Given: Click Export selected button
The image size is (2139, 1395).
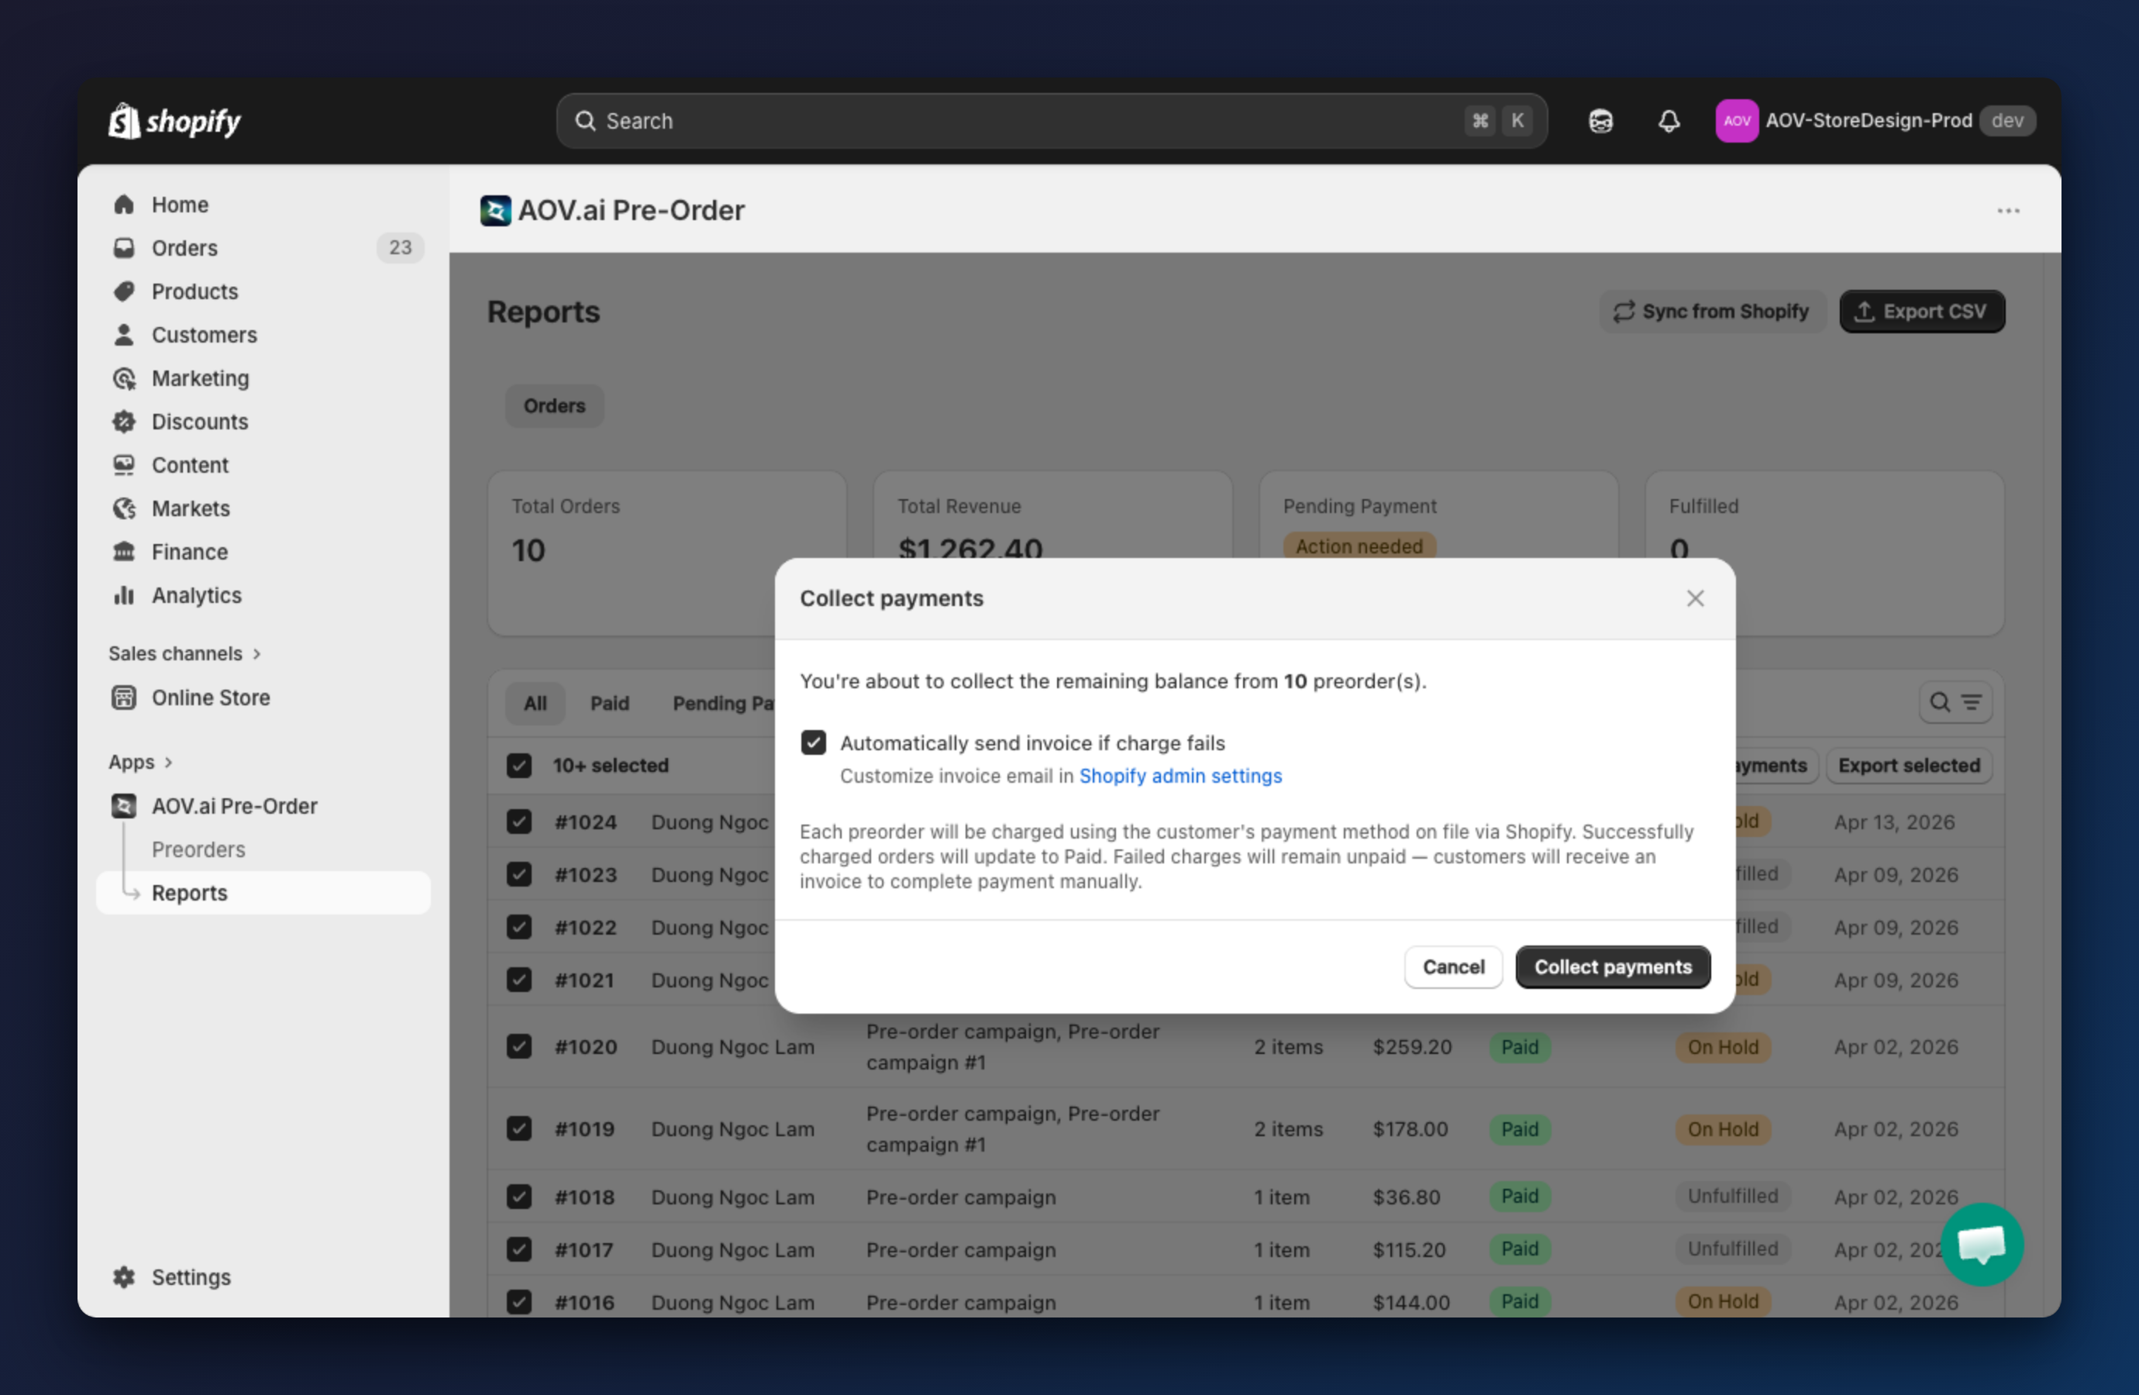Looking at the screenshot, I should coord(1909,766).
